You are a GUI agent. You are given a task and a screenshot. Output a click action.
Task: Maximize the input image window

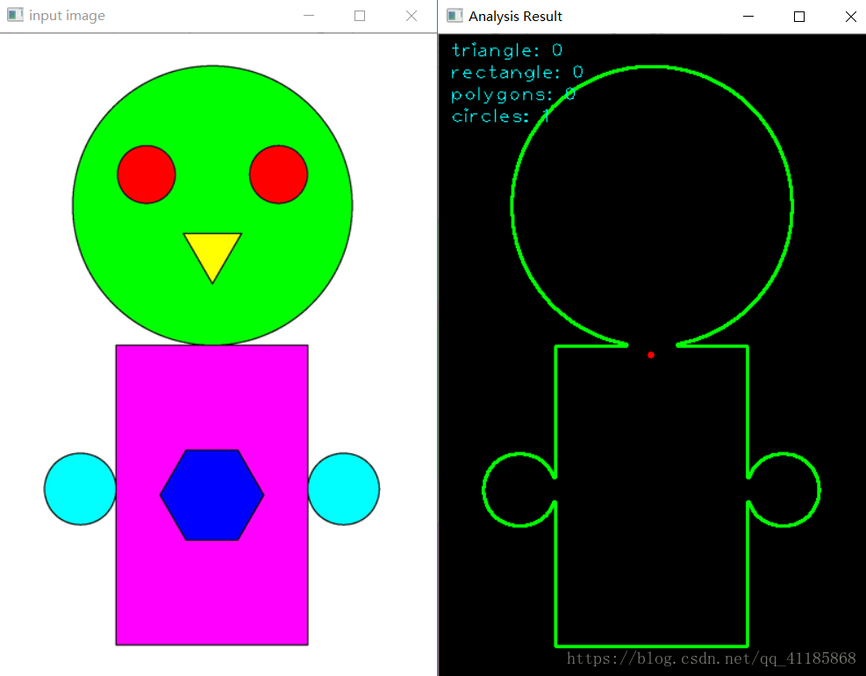tap(360, 16)
